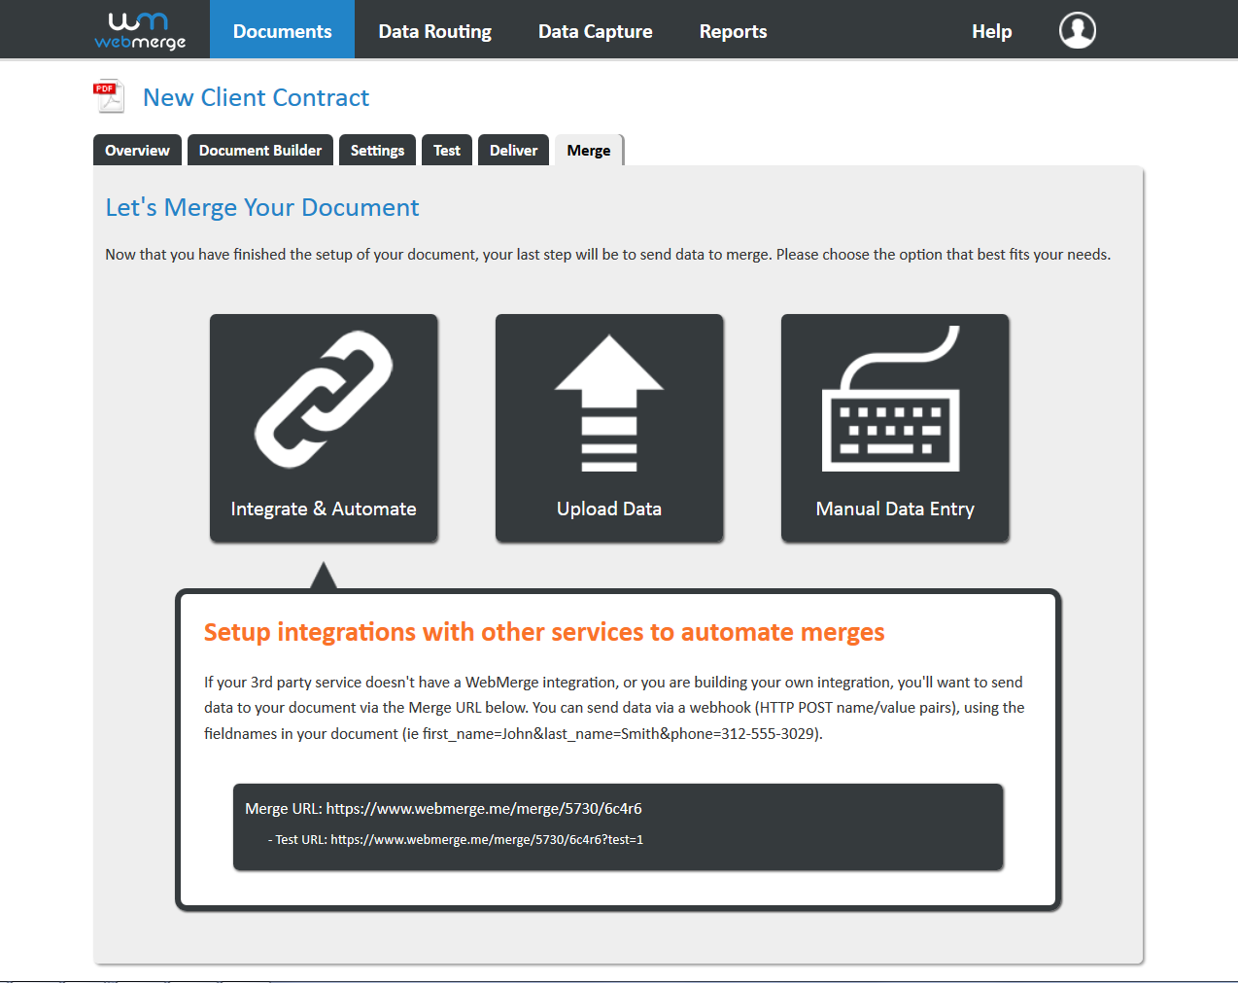Open the Data Routing menu

pyautogui.click(x=434, y=30)
